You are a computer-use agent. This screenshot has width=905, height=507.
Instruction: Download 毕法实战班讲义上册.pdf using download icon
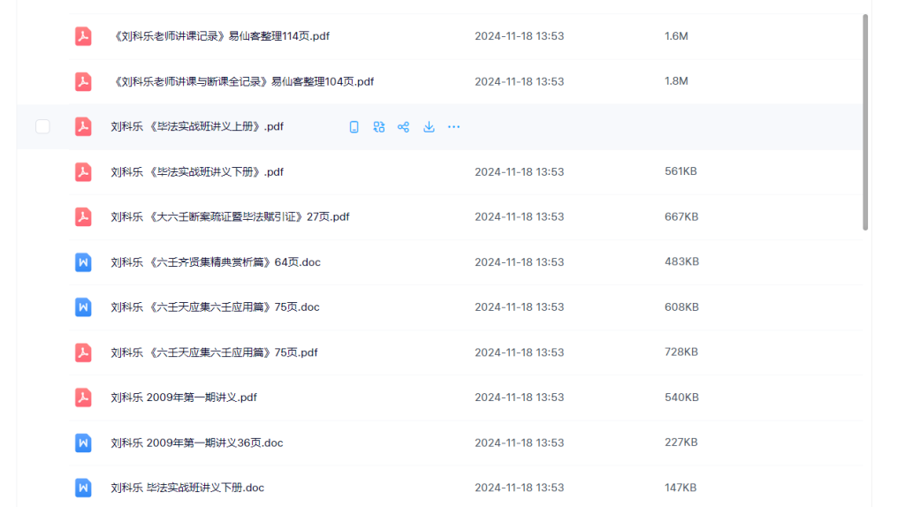(429, 127)
